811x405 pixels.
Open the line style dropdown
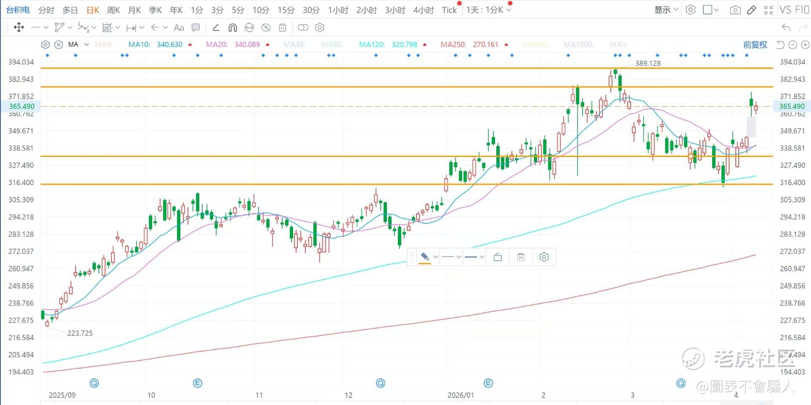click(x=451, y=257)
